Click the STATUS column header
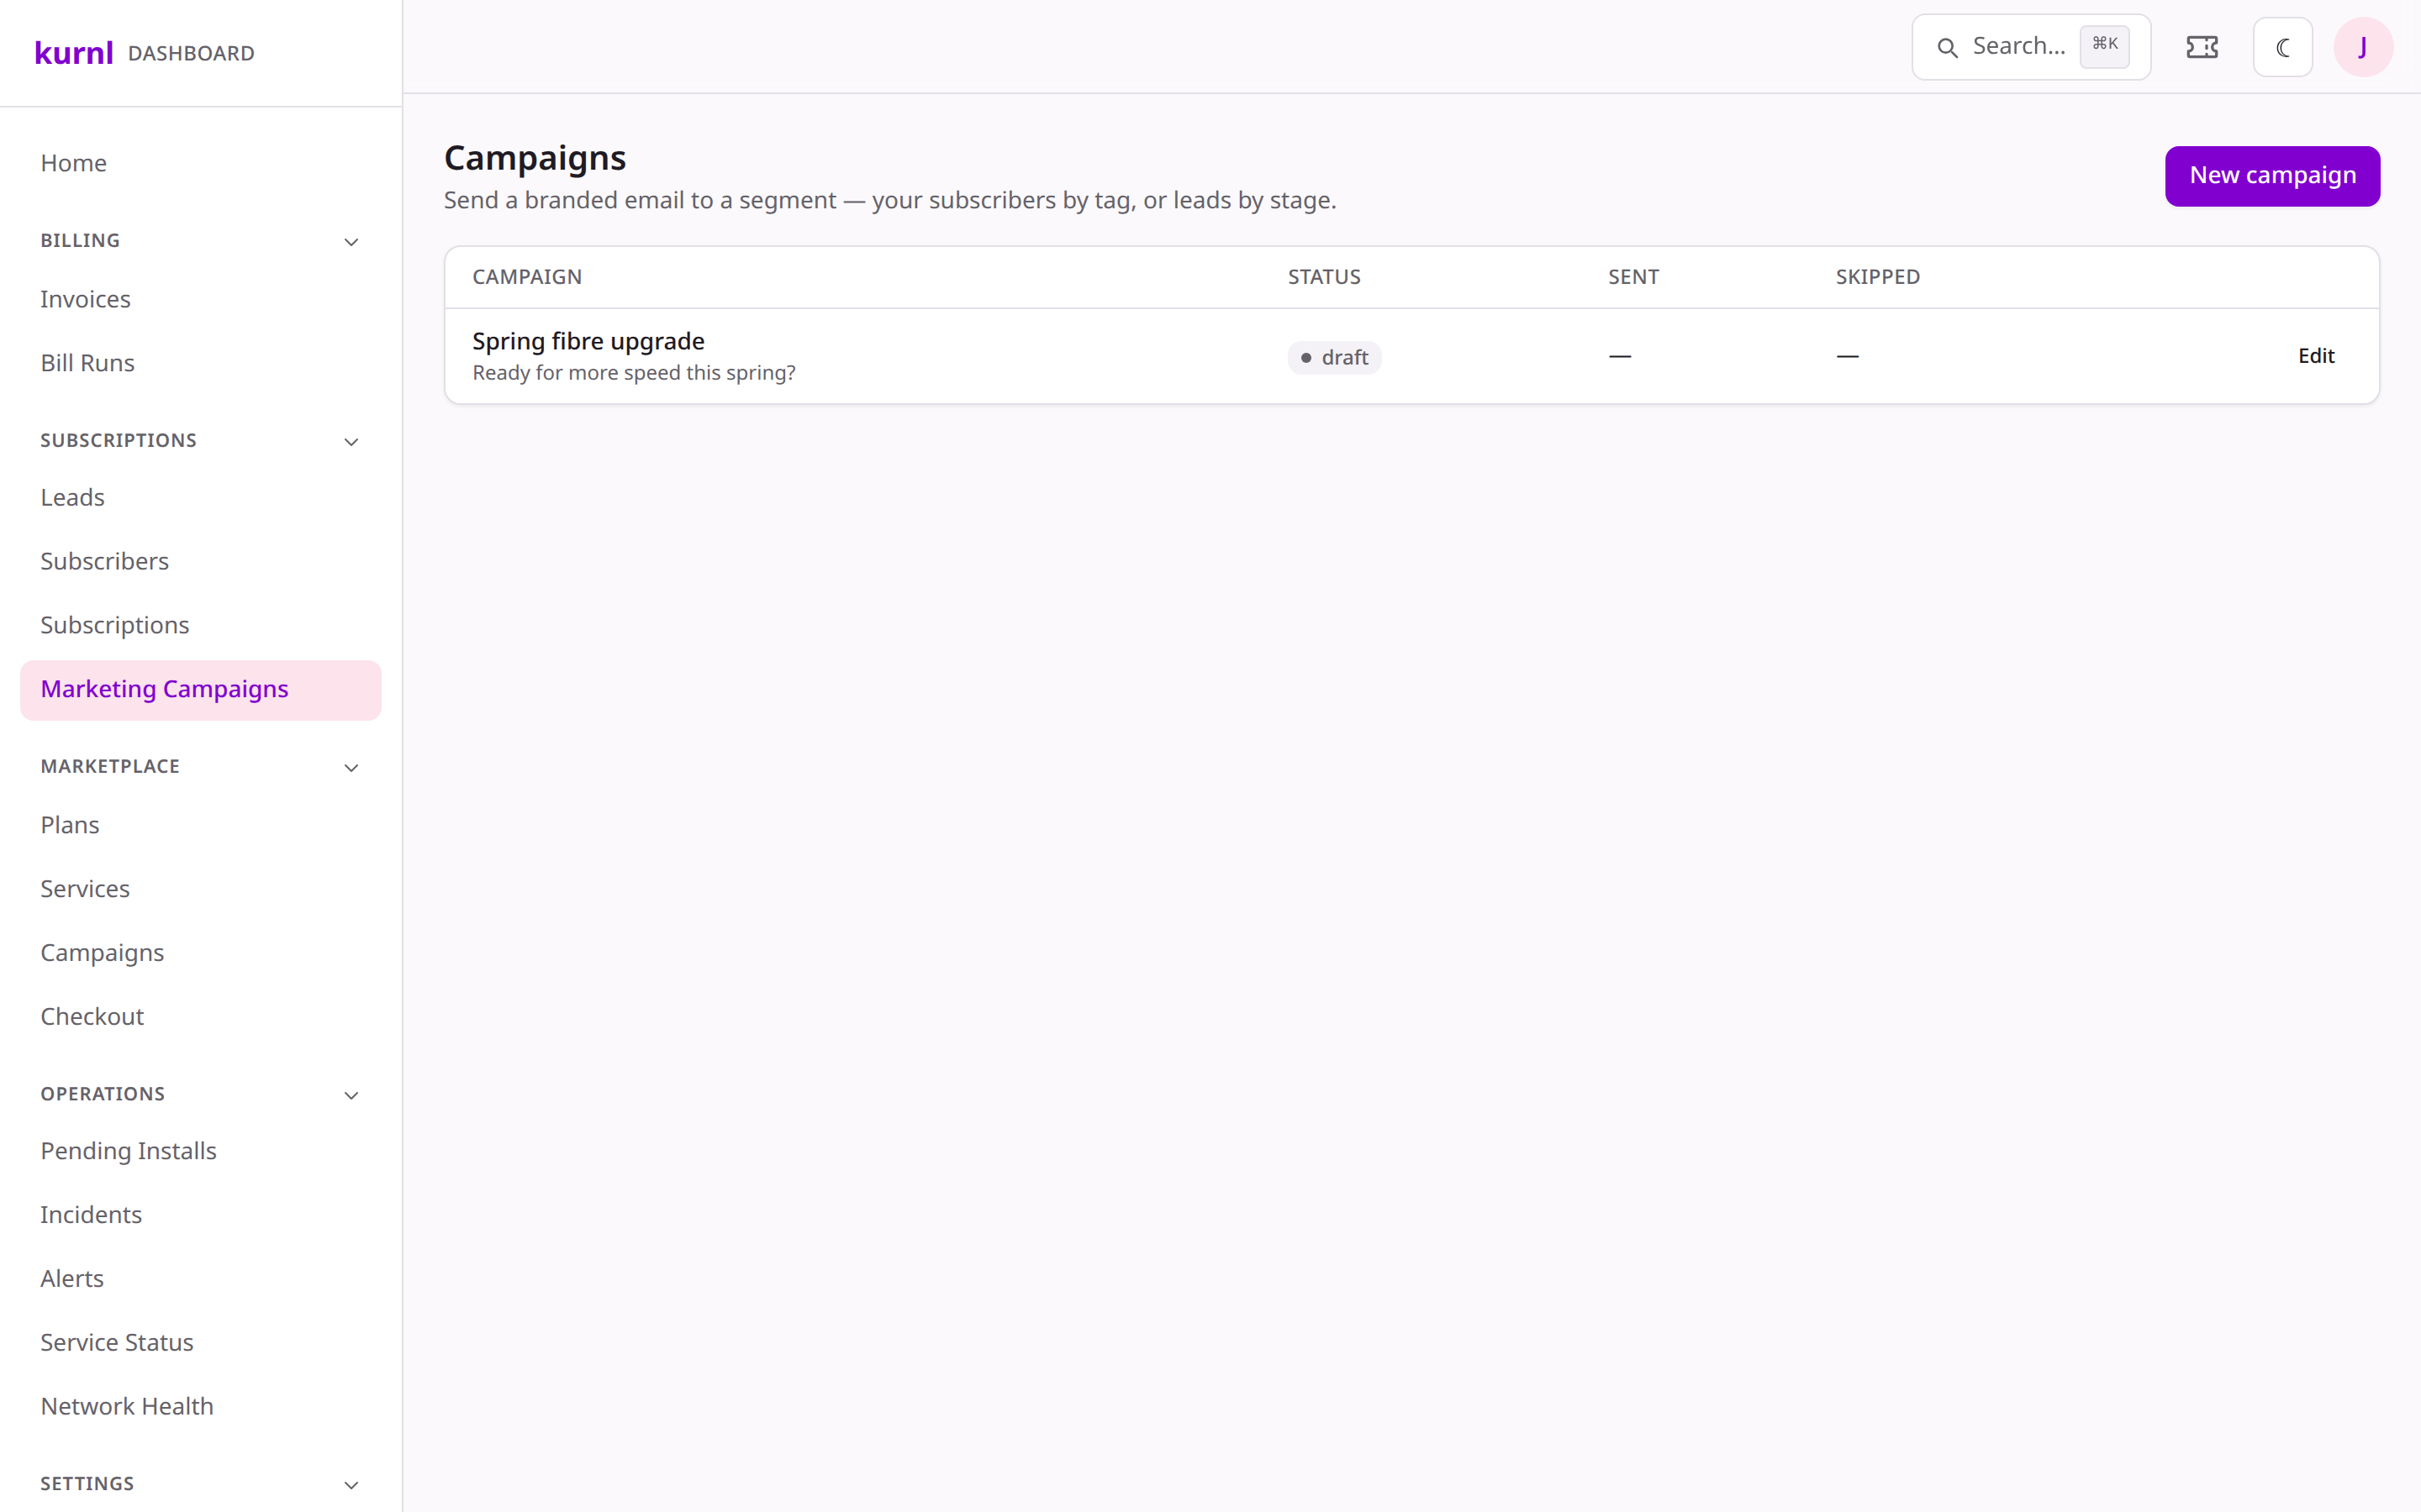 1323,277
